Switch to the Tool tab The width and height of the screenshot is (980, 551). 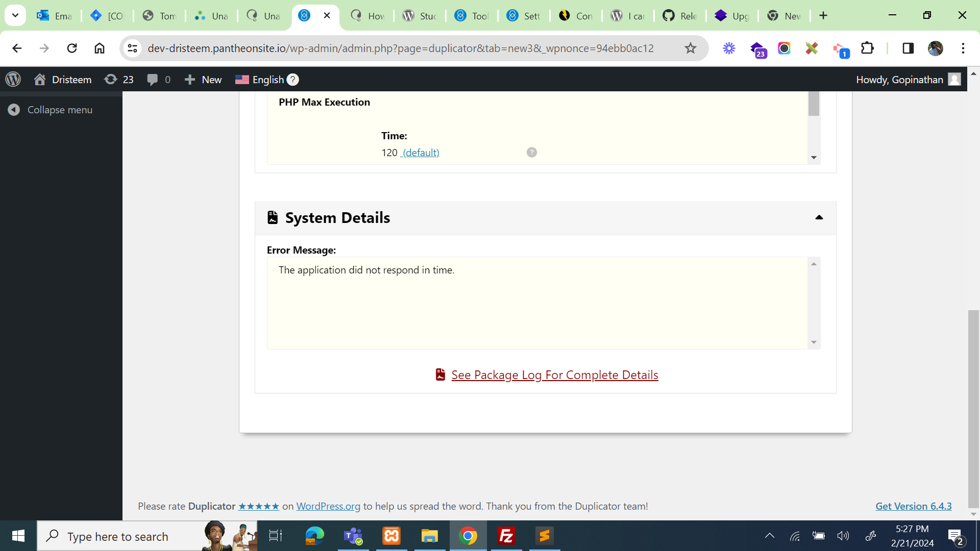click(x=472, y=16)
